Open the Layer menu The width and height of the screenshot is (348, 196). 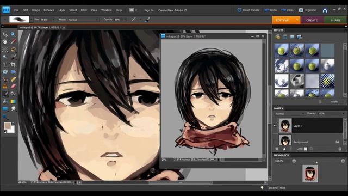coord(61,10)
